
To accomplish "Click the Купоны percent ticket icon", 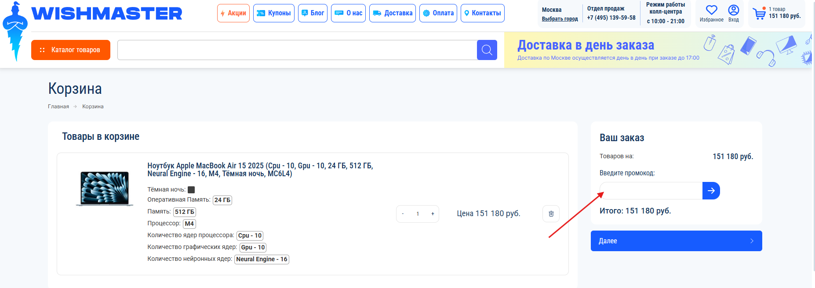I will 261,13.
